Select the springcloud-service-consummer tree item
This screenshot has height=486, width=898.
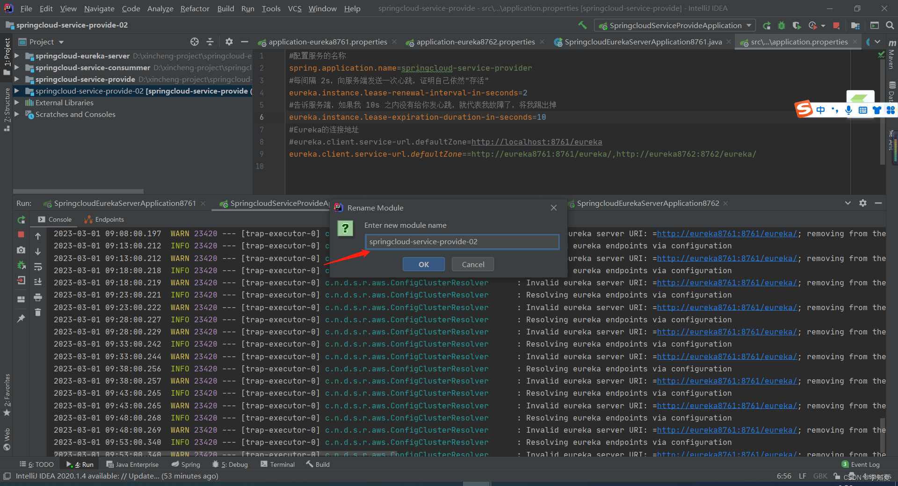click(93, 68)
